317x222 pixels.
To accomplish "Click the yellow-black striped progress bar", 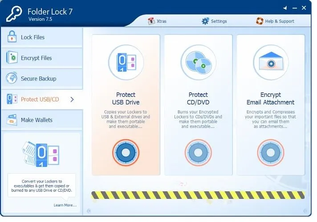I will (x=198, y=195).
